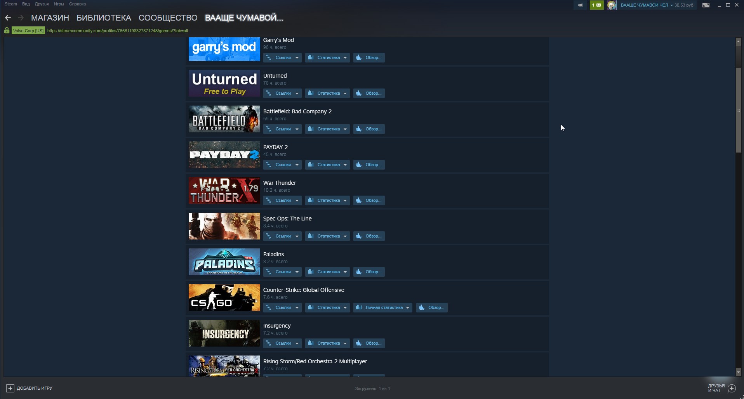Open the Обзор button for Battlefield: Bad Company 2

(369, 129)
